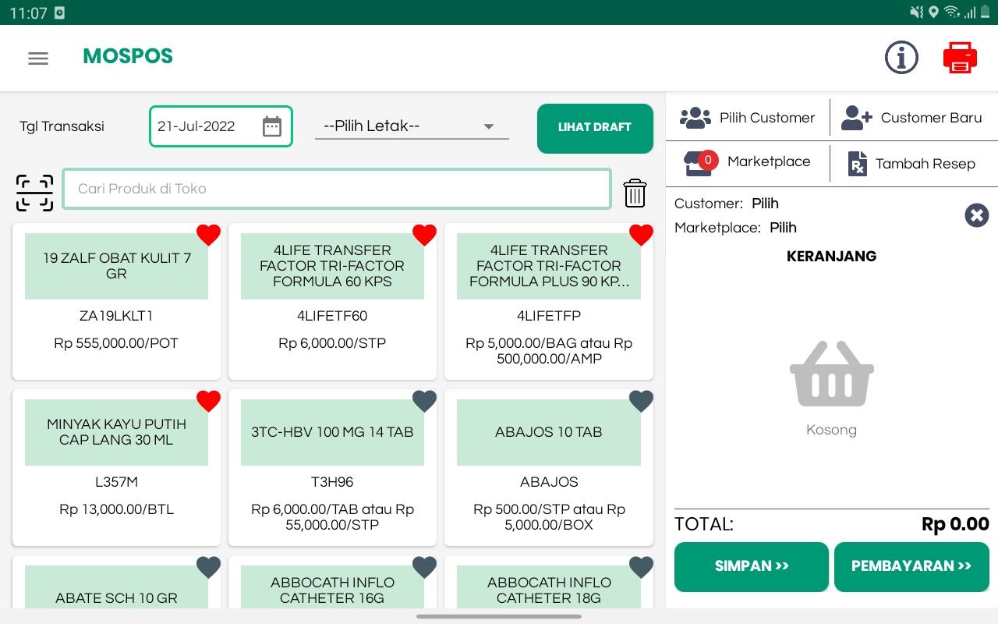Viewport: 998px width, 624px height.
Task: Tap the MOSPOS app title
Action: (128, 56)
